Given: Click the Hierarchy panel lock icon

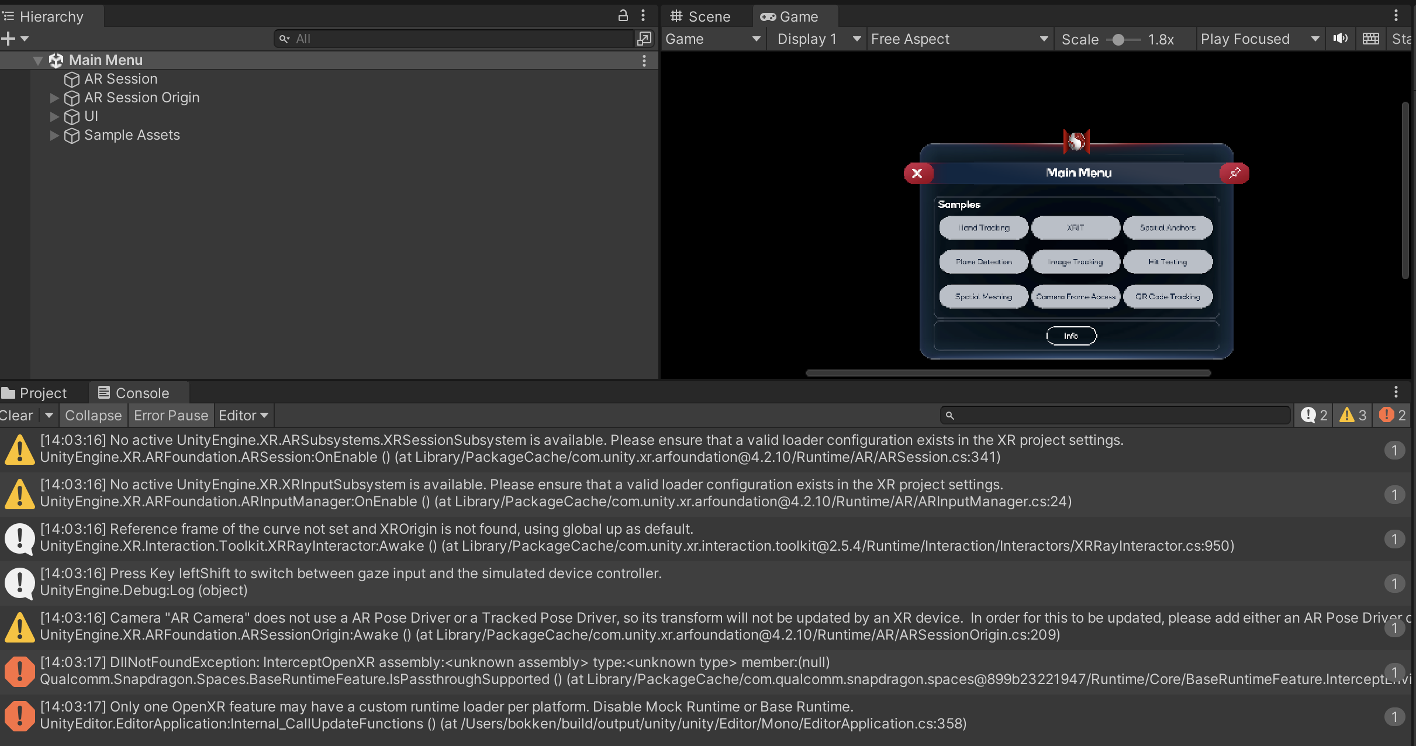Looking at the screenshot, I should [623, 16].
